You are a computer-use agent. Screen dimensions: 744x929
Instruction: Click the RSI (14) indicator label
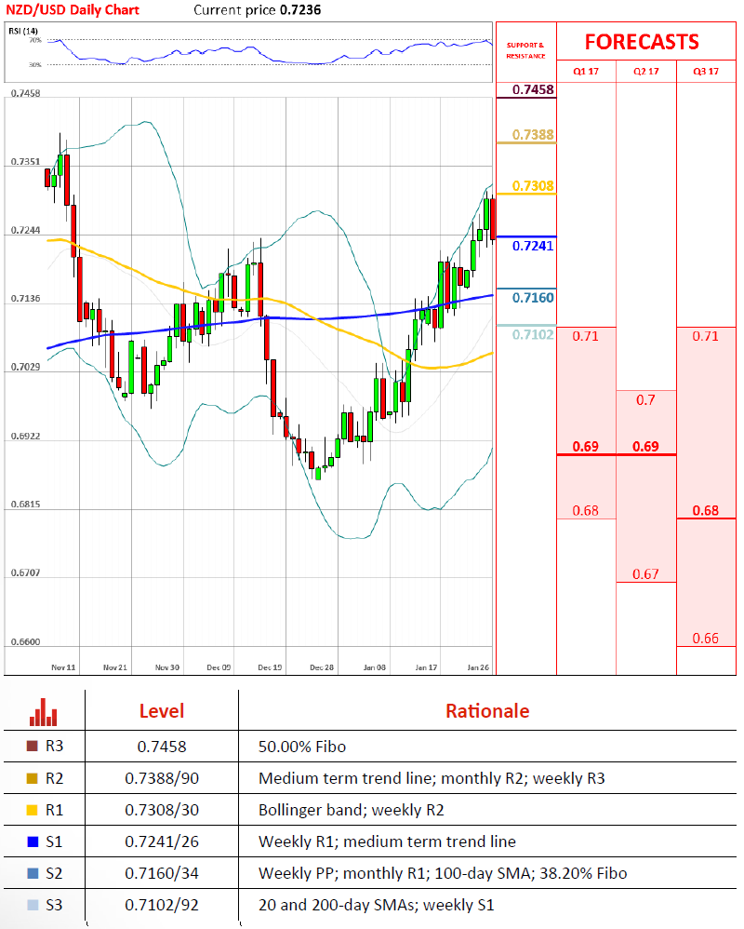click(x=23, y=31)
